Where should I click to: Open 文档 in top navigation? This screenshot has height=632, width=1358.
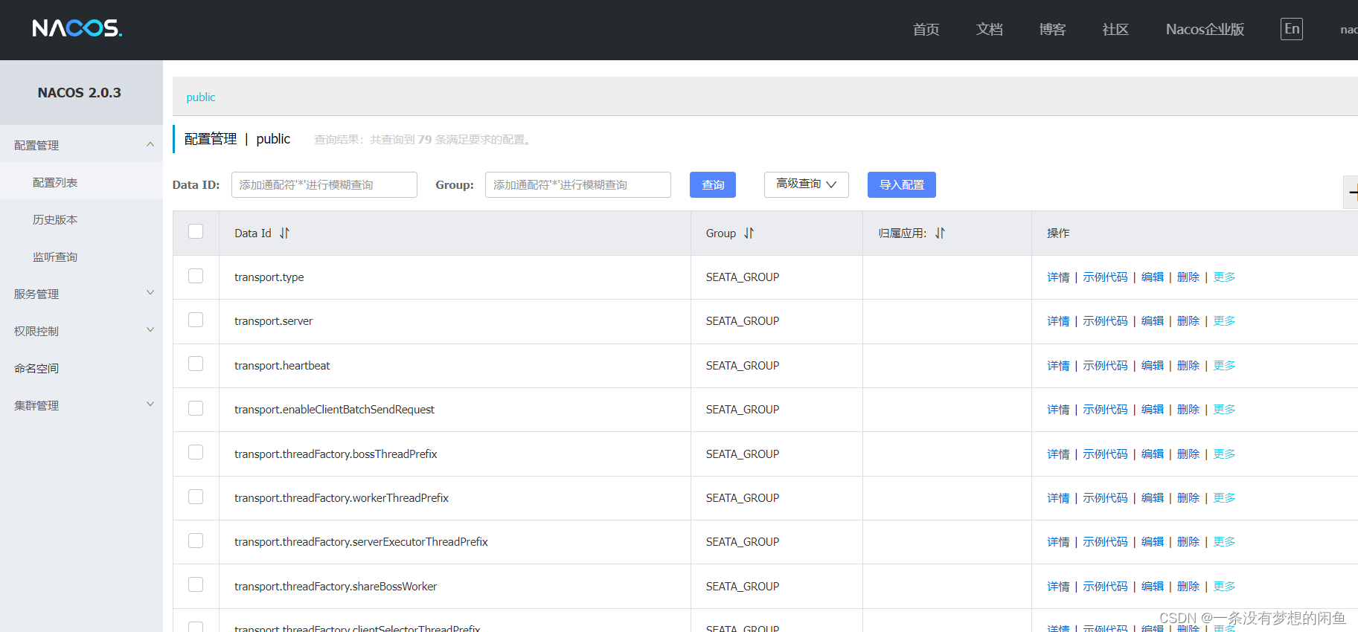[989, 30]
